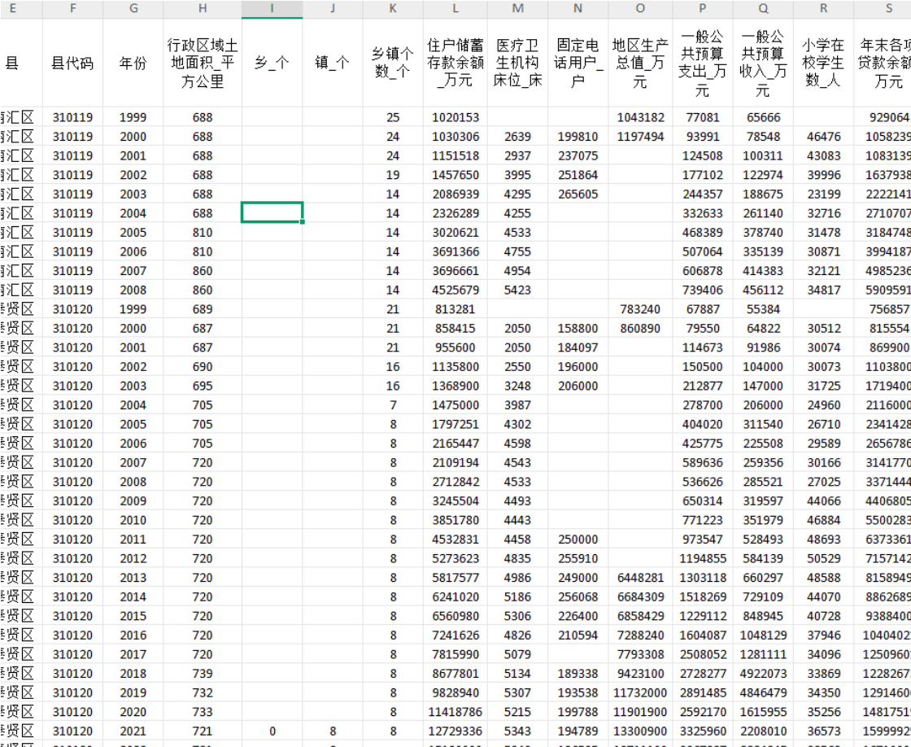Select cell with value 1197494
The width and height of the screenshot is (911, 747).
[x=640, y=137]
